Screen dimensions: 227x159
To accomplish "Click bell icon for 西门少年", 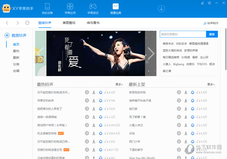I will (193, 142).
